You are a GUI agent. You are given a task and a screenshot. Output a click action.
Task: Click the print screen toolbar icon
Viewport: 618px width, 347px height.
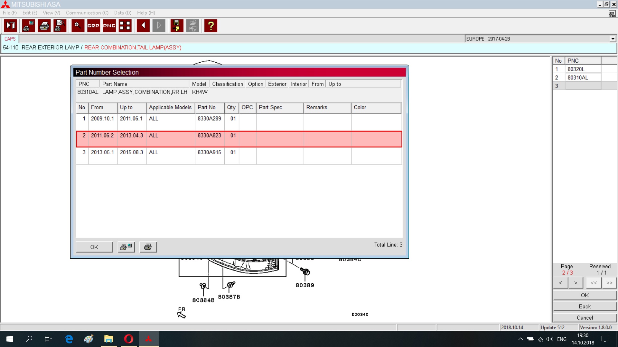coord(28,26)
